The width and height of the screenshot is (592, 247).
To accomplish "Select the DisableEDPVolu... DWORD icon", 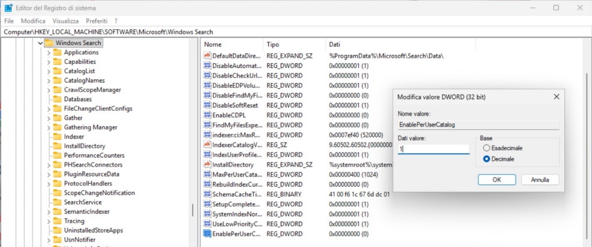I will [207, 85].
